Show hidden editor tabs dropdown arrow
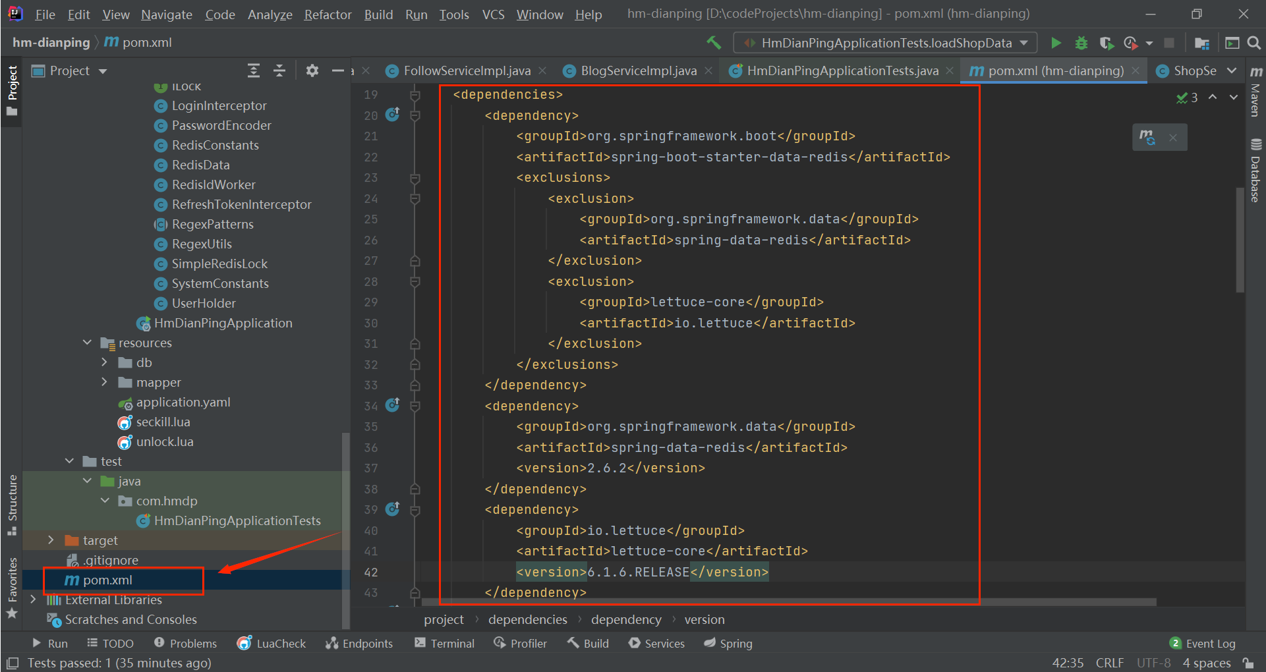Screen dimensions: 1266x672 1232,70
